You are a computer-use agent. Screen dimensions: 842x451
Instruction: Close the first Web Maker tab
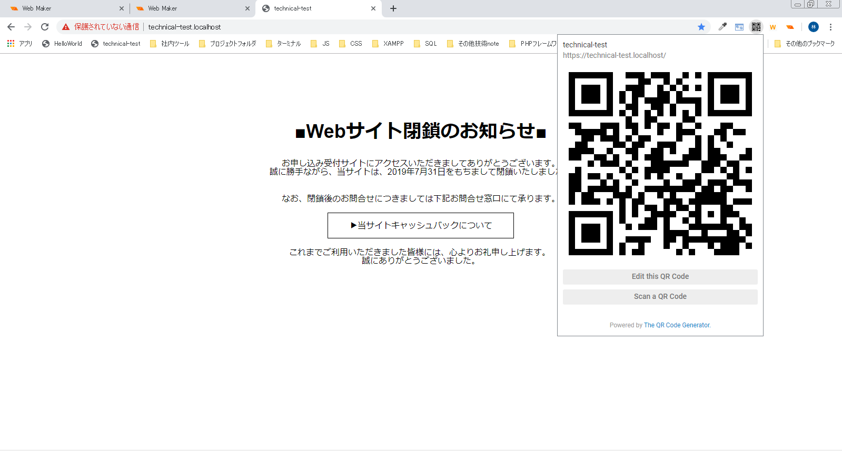122,8
